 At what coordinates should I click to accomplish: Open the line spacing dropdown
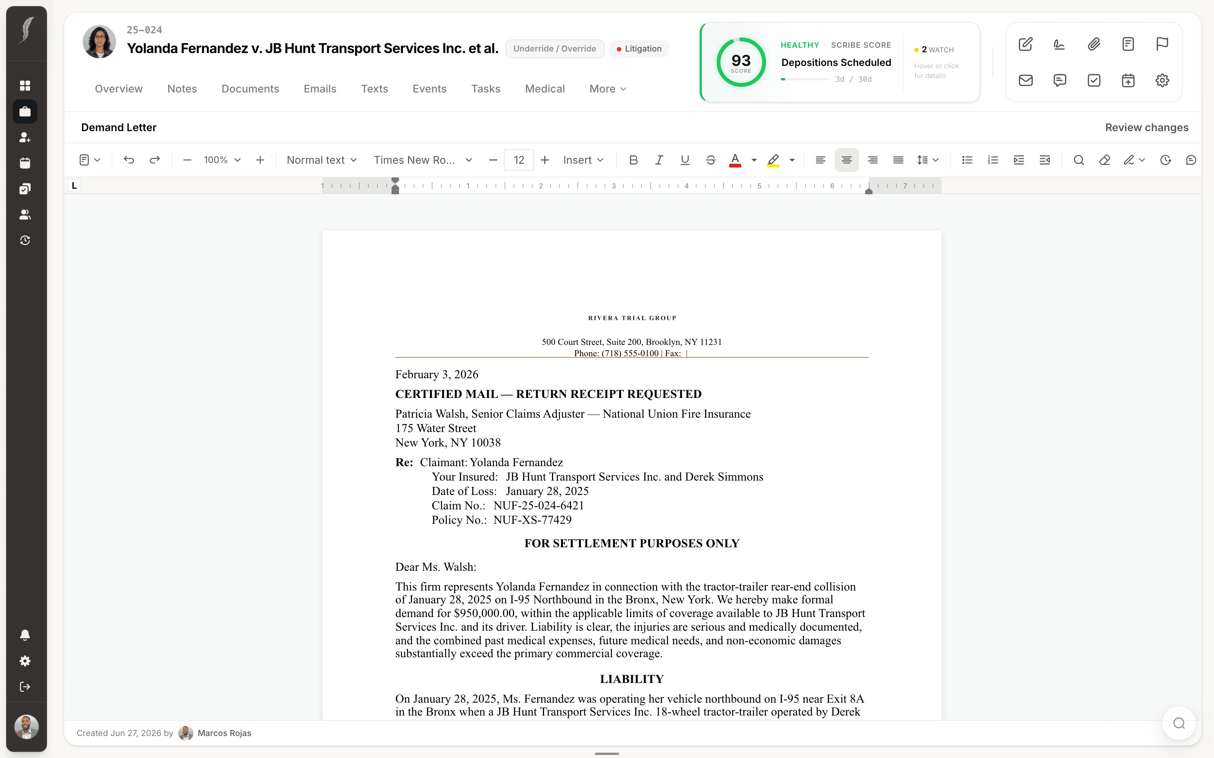(x=928, y=160)
